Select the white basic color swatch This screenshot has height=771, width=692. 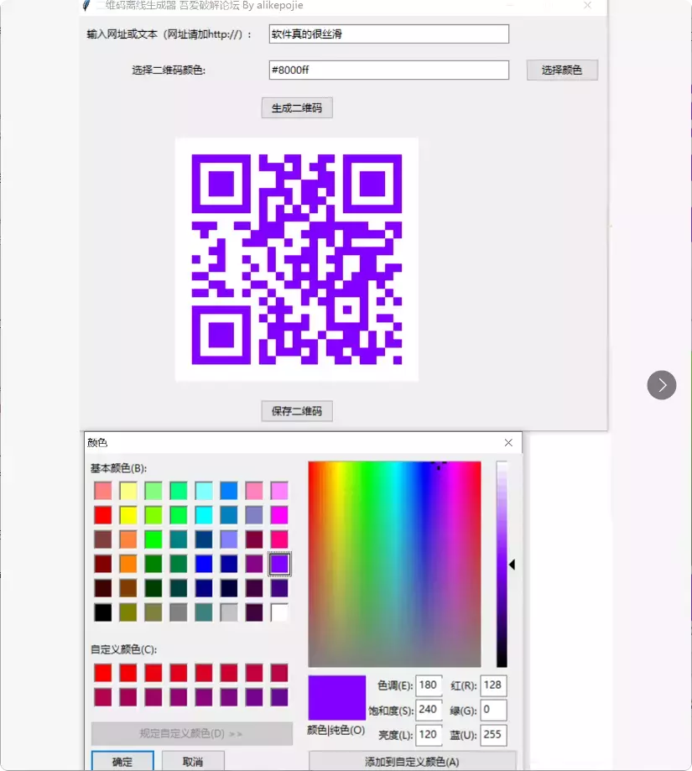tap(279, 612)
